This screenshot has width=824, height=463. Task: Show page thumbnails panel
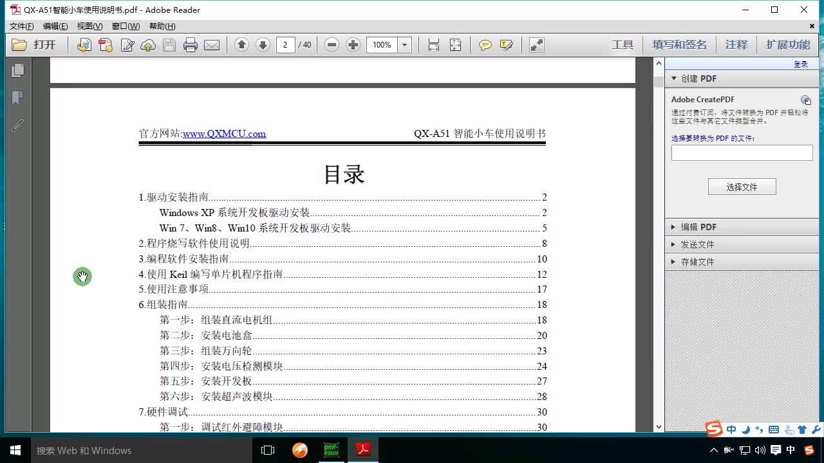coord(17,69)
